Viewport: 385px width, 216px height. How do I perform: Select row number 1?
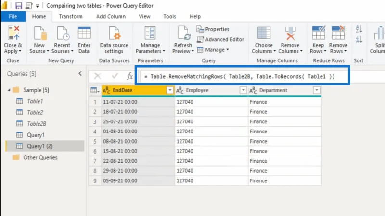coord(95,102)
